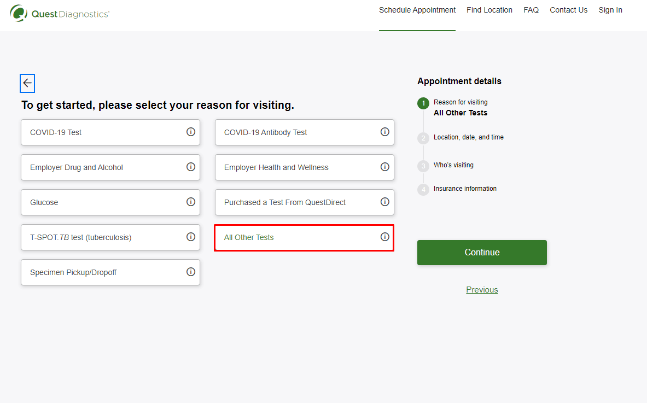
Task: Click the Appointment details heading
Action: click(459, 81)
